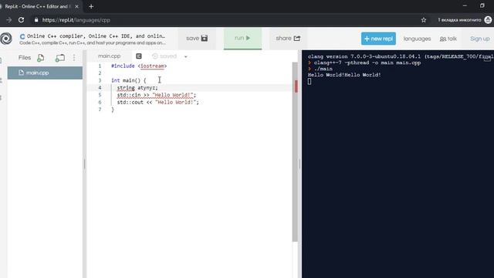Click the repl title text

click(96, 36)
